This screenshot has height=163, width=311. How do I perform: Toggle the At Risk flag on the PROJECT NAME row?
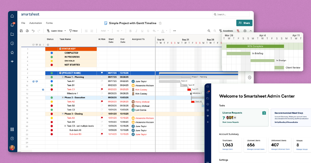[x=102, y=73]
